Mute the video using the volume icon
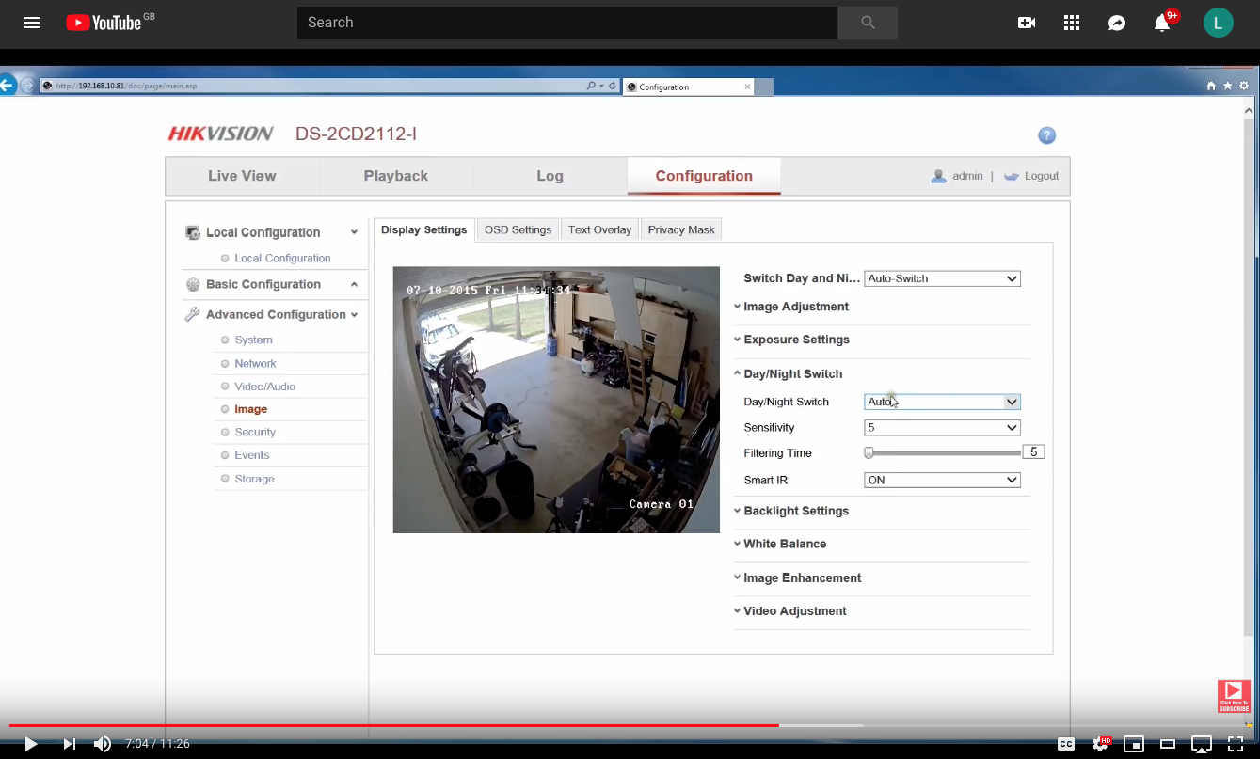The height and width of the screenshot is (759, 1260). point(103,744)
